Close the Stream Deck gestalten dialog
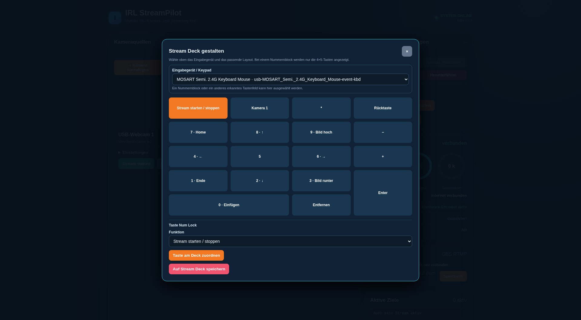Screen dimensions: 581x320 click(407, 51)
